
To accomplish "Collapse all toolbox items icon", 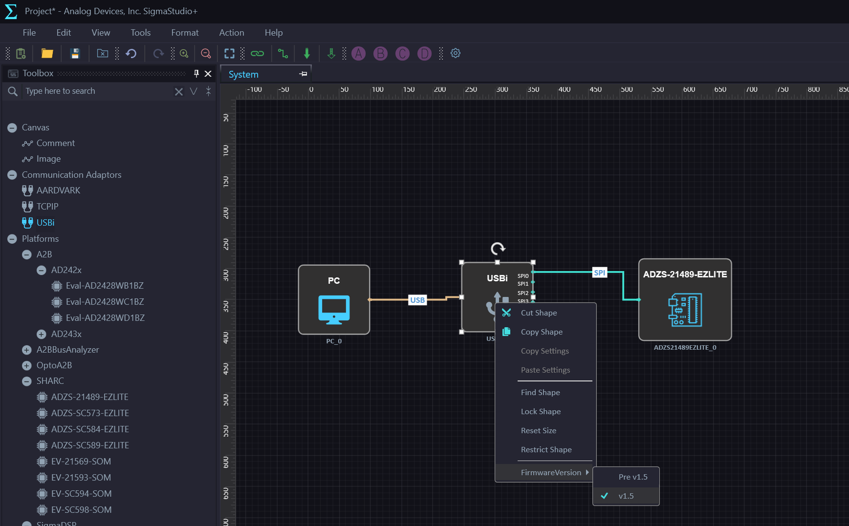I will pos(208,91).
